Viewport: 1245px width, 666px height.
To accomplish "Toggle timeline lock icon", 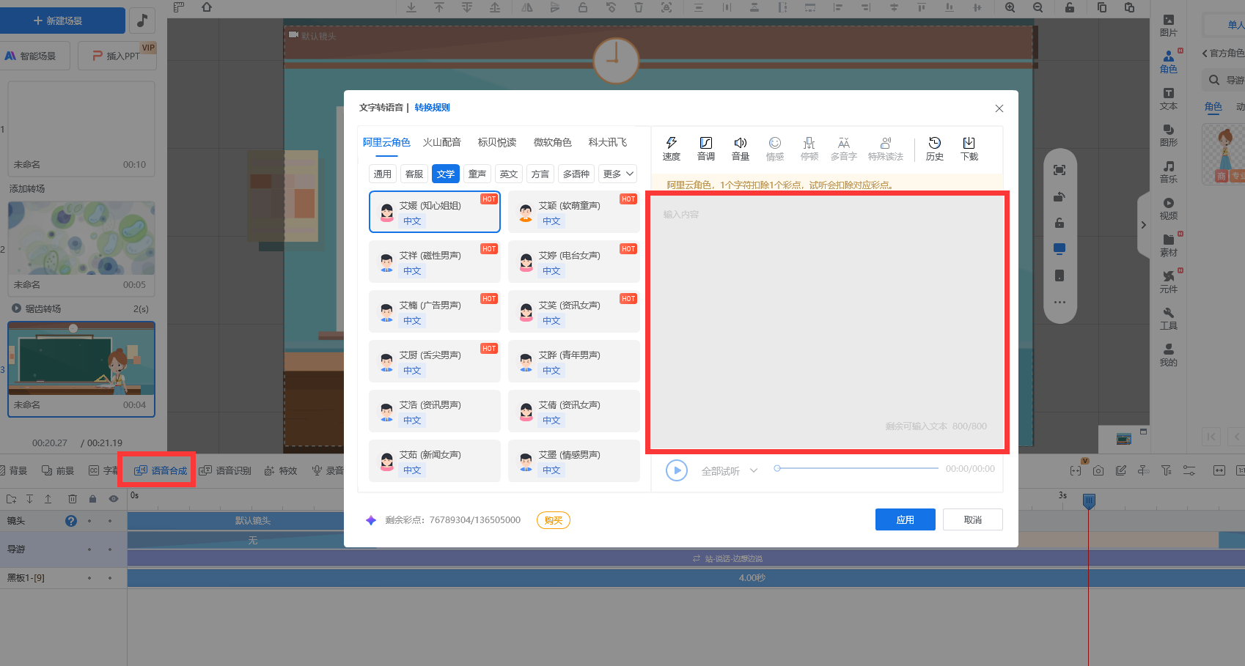I will [92, 499].
